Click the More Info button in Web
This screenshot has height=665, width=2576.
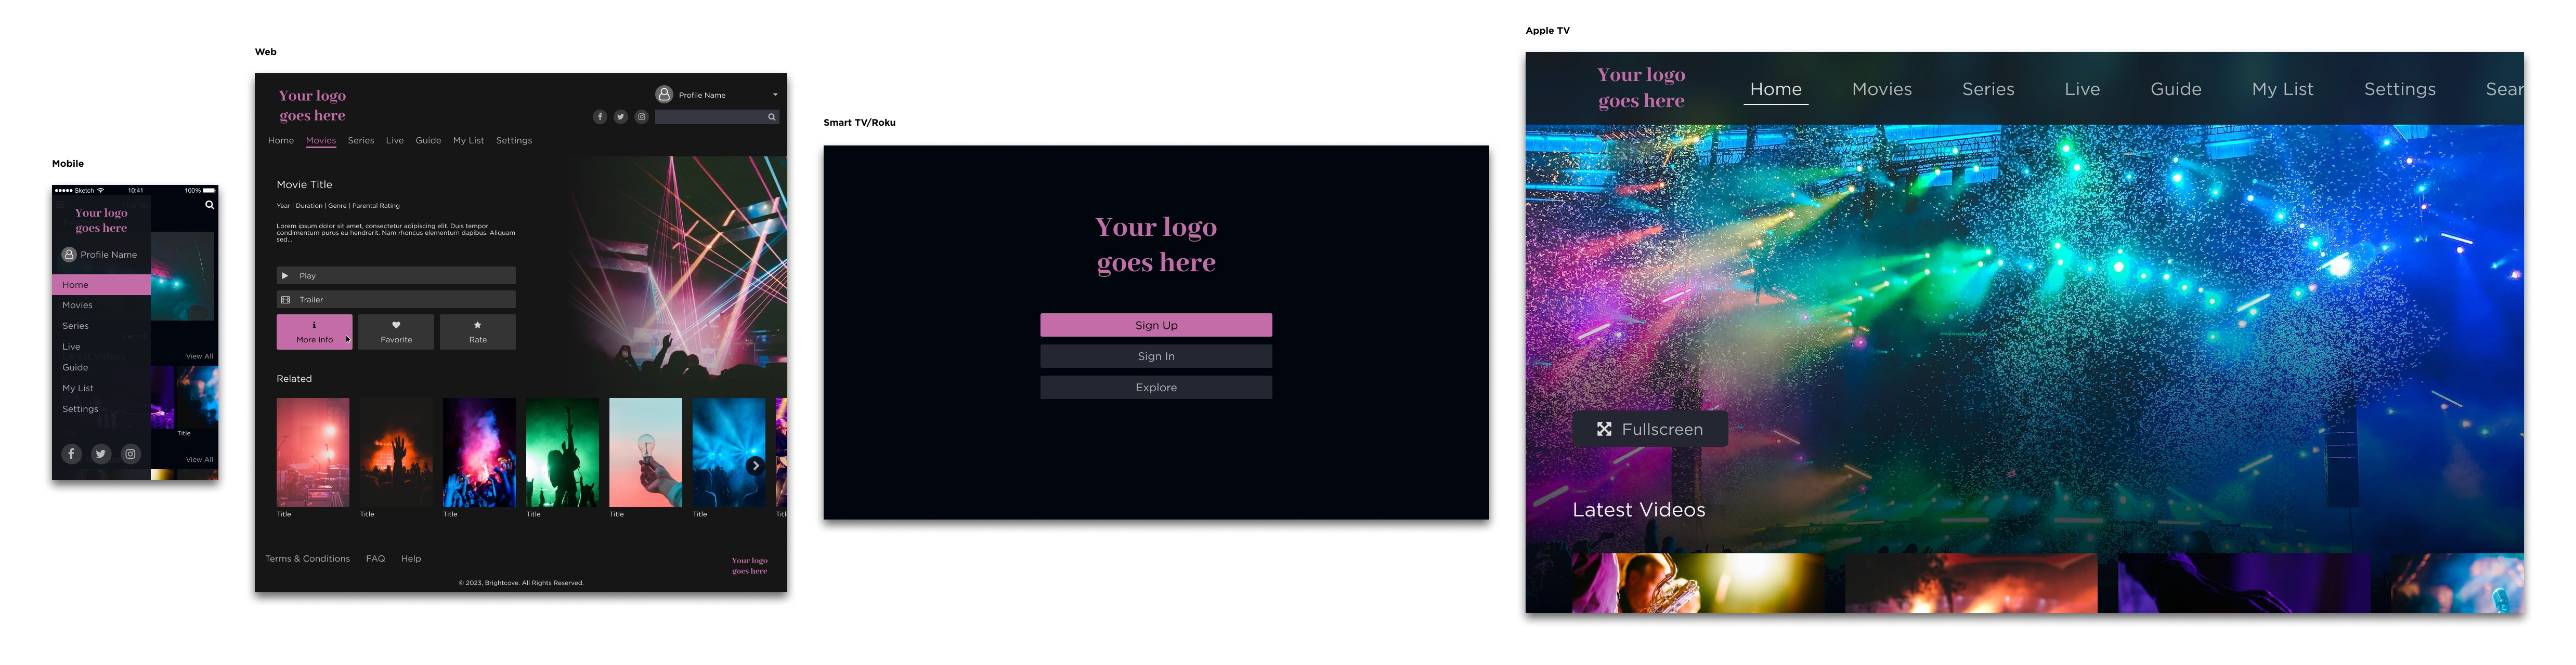click(314, 331)
